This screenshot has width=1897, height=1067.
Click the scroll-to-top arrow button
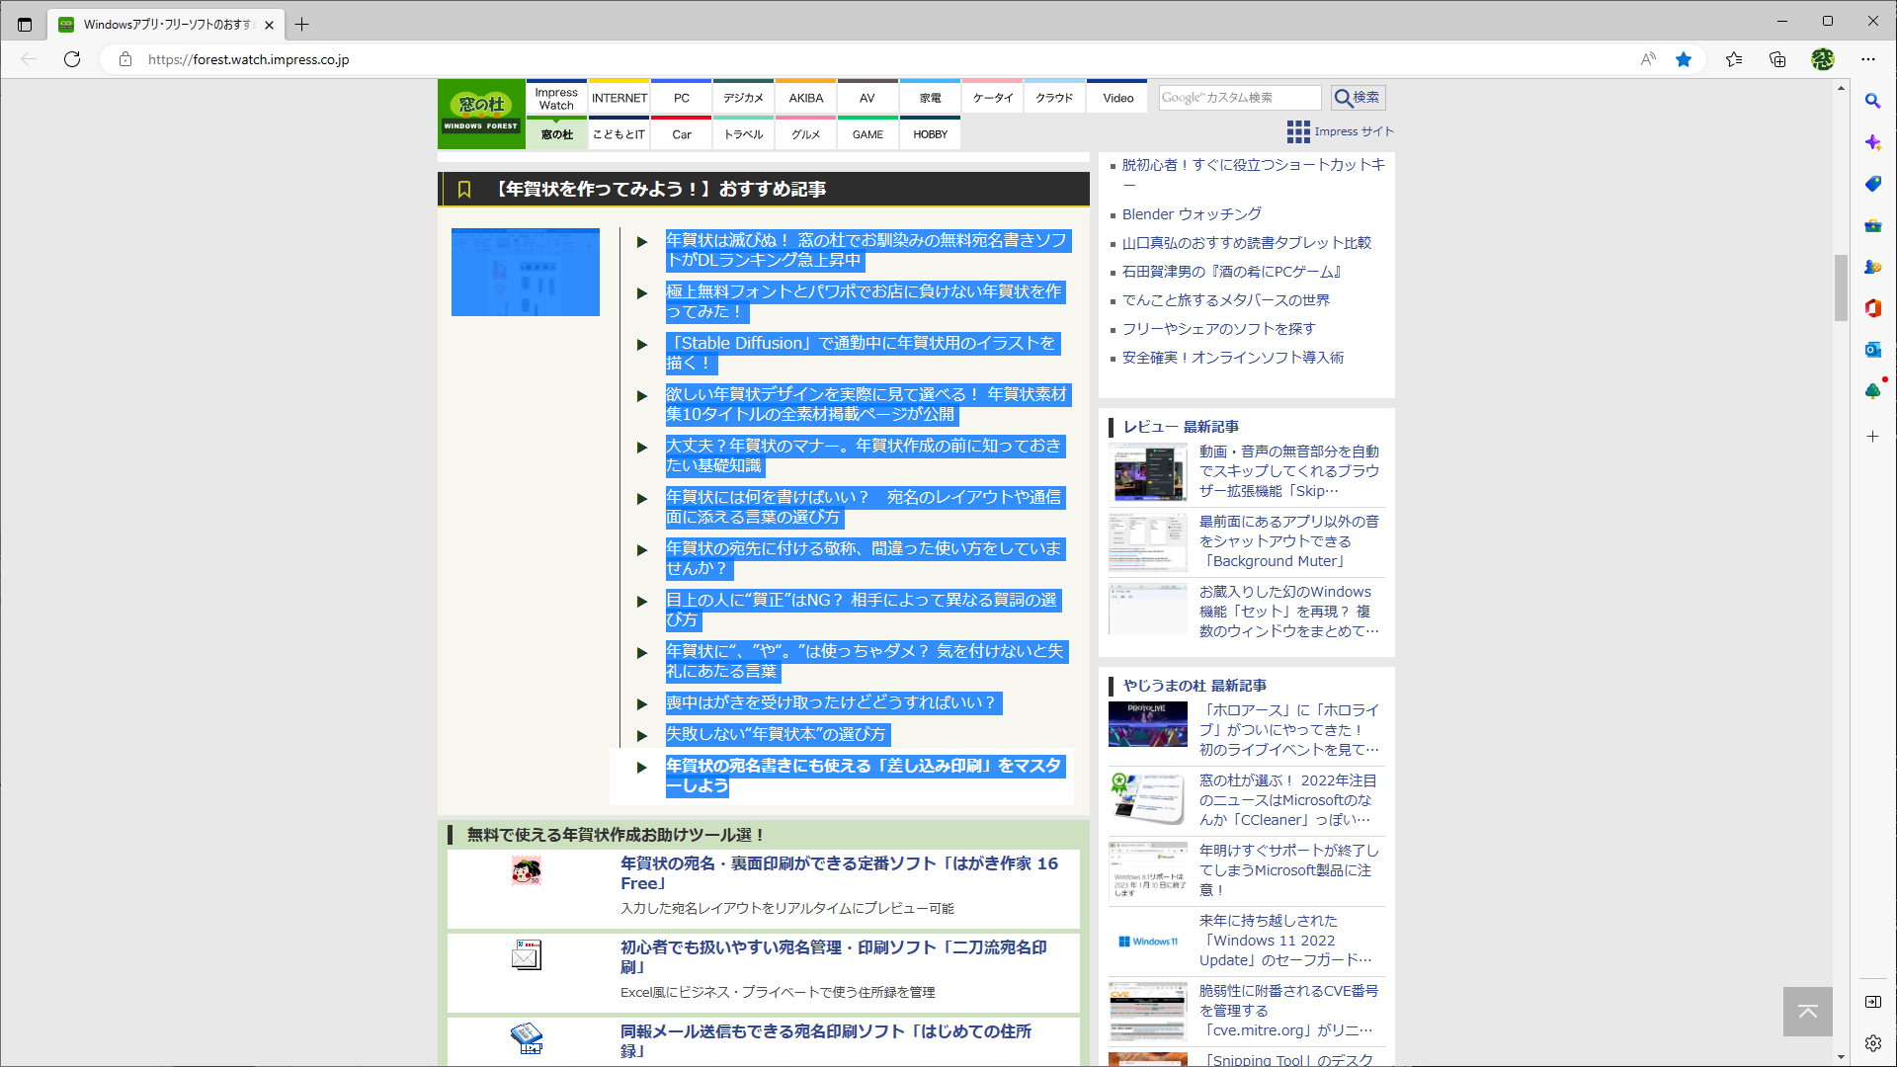[1807, 1012]
